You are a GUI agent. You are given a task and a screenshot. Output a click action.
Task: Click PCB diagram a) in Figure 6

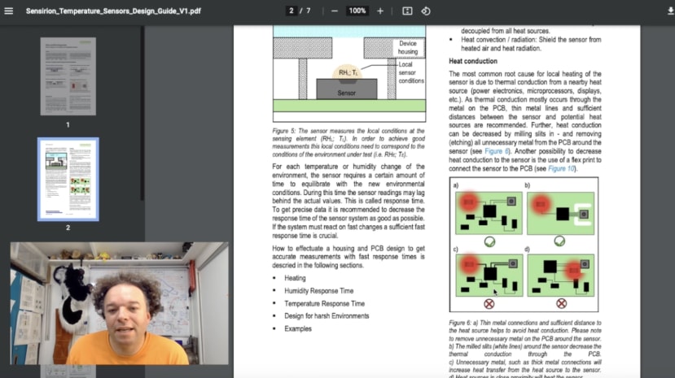pyautogui.click(x=489, y=214)
